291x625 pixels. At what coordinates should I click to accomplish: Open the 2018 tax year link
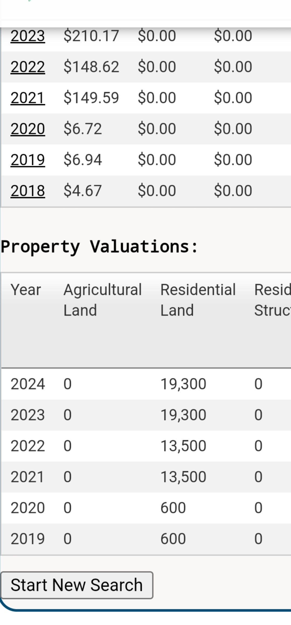28,191
